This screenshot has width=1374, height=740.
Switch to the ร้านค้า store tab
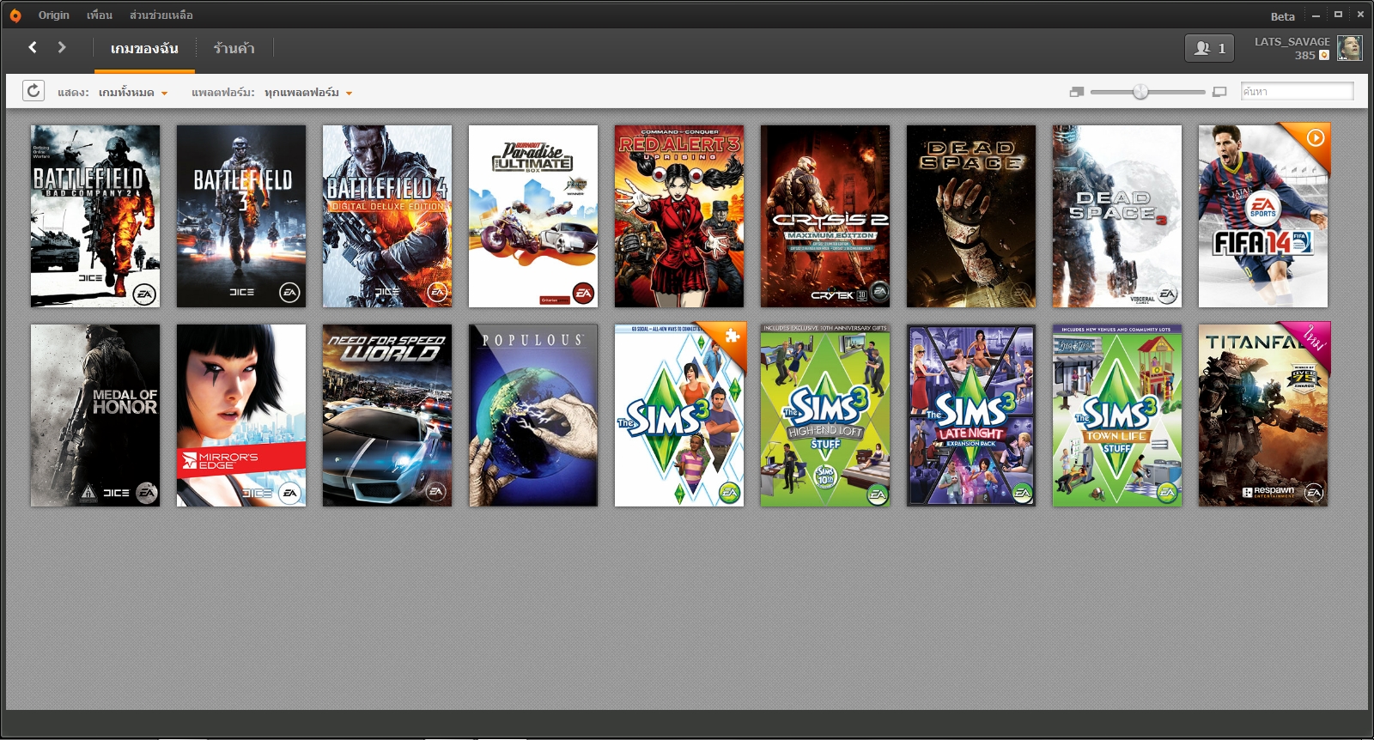tap(234, 48)
